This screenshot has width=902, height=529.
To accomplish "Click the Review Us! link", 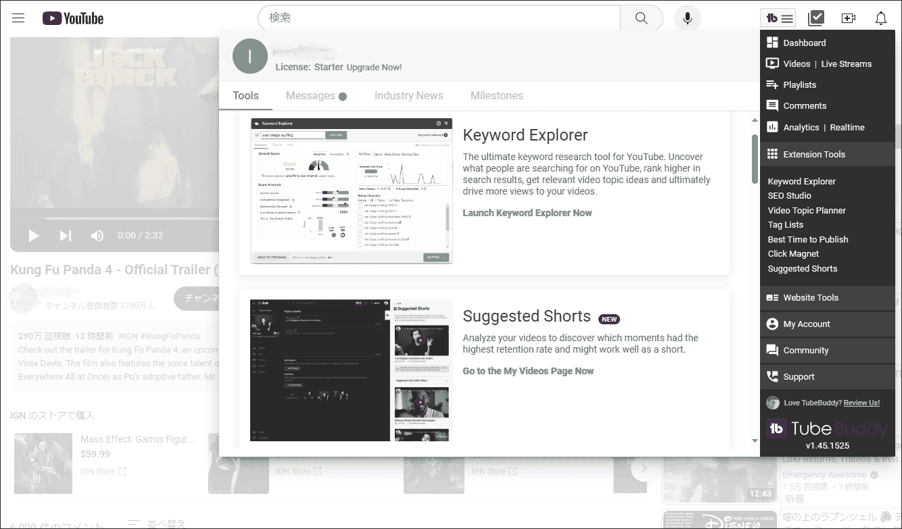I will tap(861, 403).
